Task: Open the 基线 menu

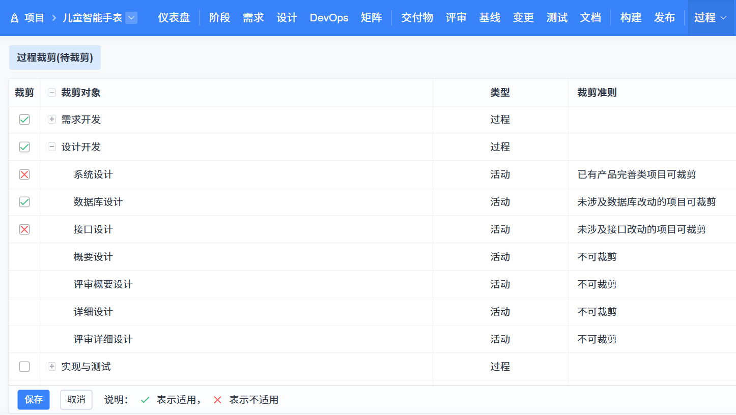Action: coord(490,18)
